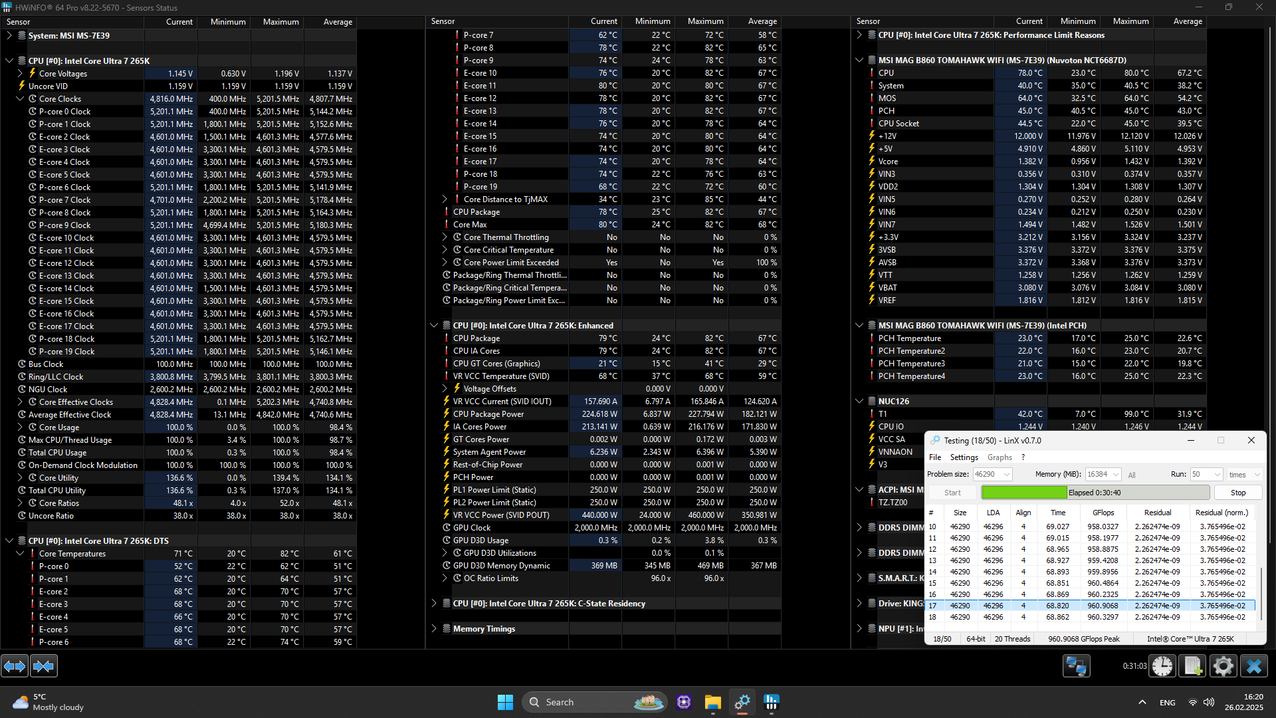Collapse the Core Clocks tree node

pyautogui.click(x=20, y=98)
